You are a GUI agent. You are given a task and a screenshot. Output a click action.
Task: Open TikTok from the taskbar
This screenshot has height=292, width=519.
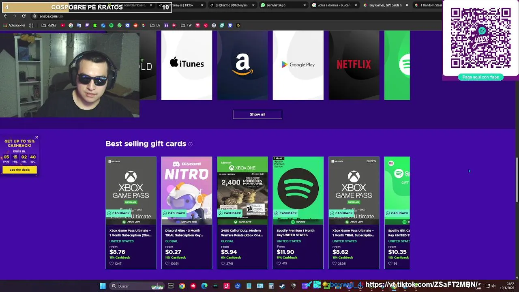(227, 286)
